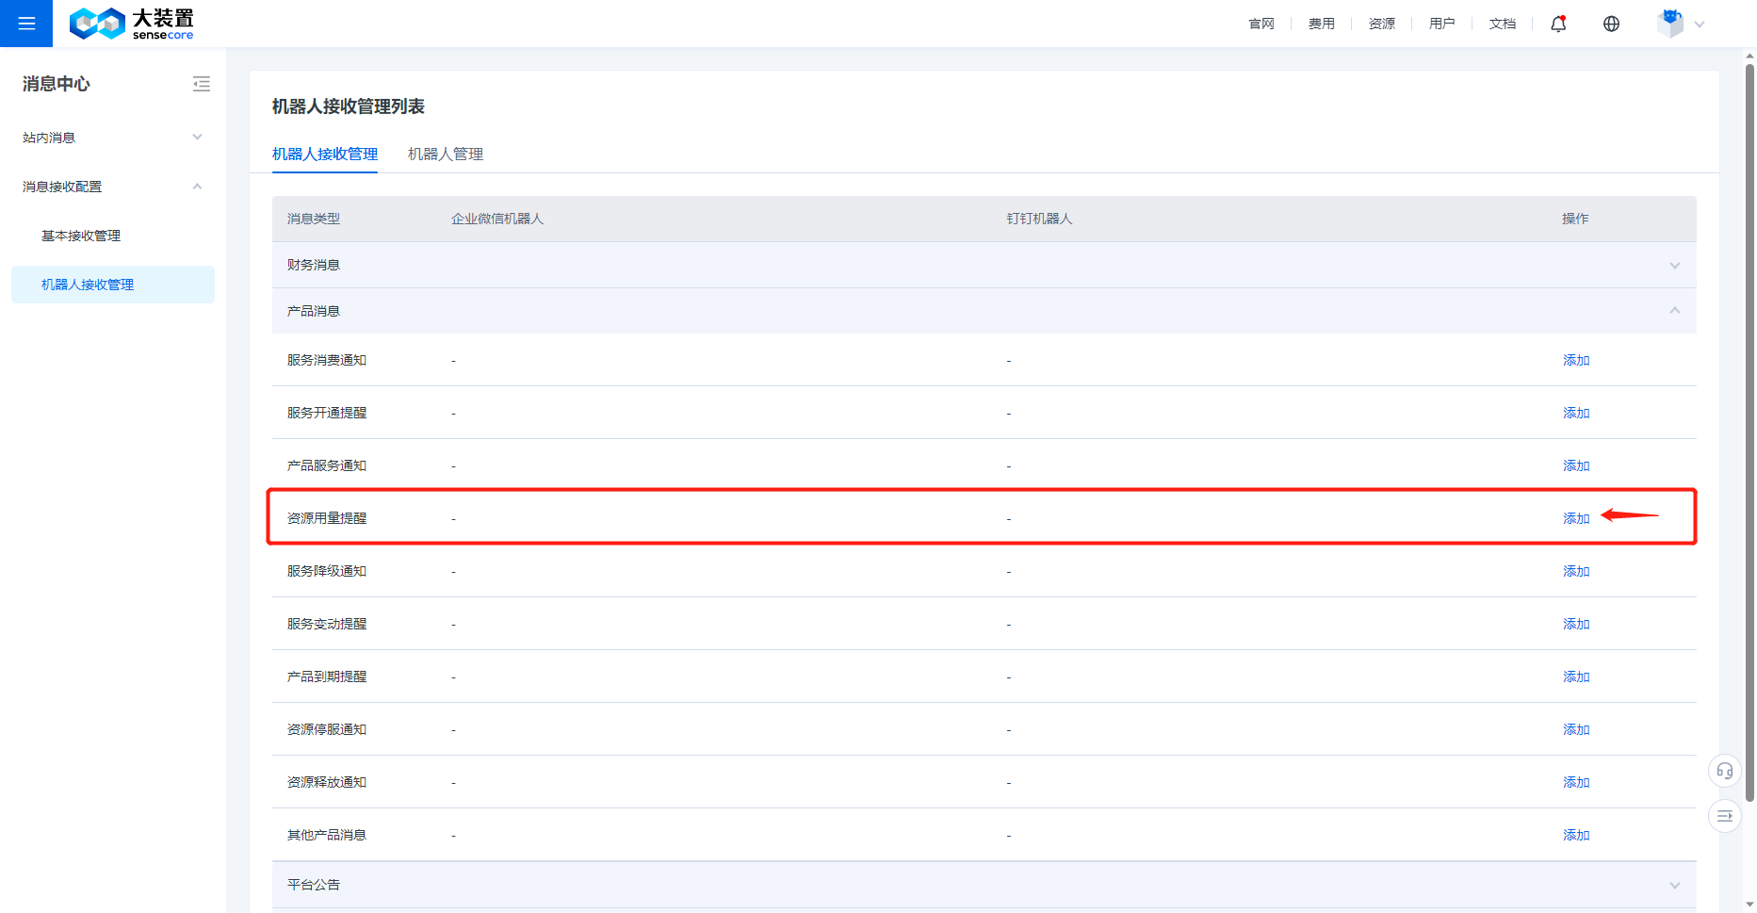Image resolution: width=1757 pixels, height=913 pixels.
Task: Click 添加 for 资源用量提醒
Action: (x=1576, y=518)
